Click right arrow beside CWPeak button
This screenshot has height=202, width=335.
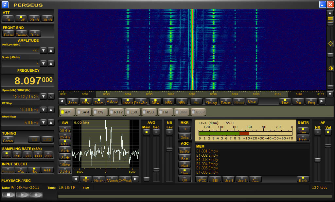[x=135, y=179]
